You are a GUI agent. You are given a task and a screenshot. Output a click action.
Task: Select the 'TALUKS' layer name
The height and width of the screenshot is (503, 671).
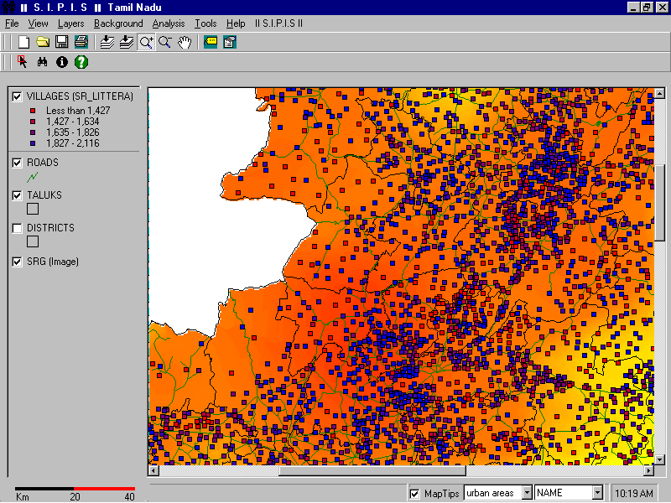click(44, 195)
